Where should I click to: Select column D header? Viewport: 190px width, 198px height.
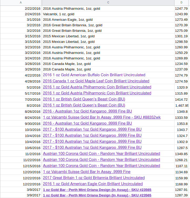(x=181, y=3)
